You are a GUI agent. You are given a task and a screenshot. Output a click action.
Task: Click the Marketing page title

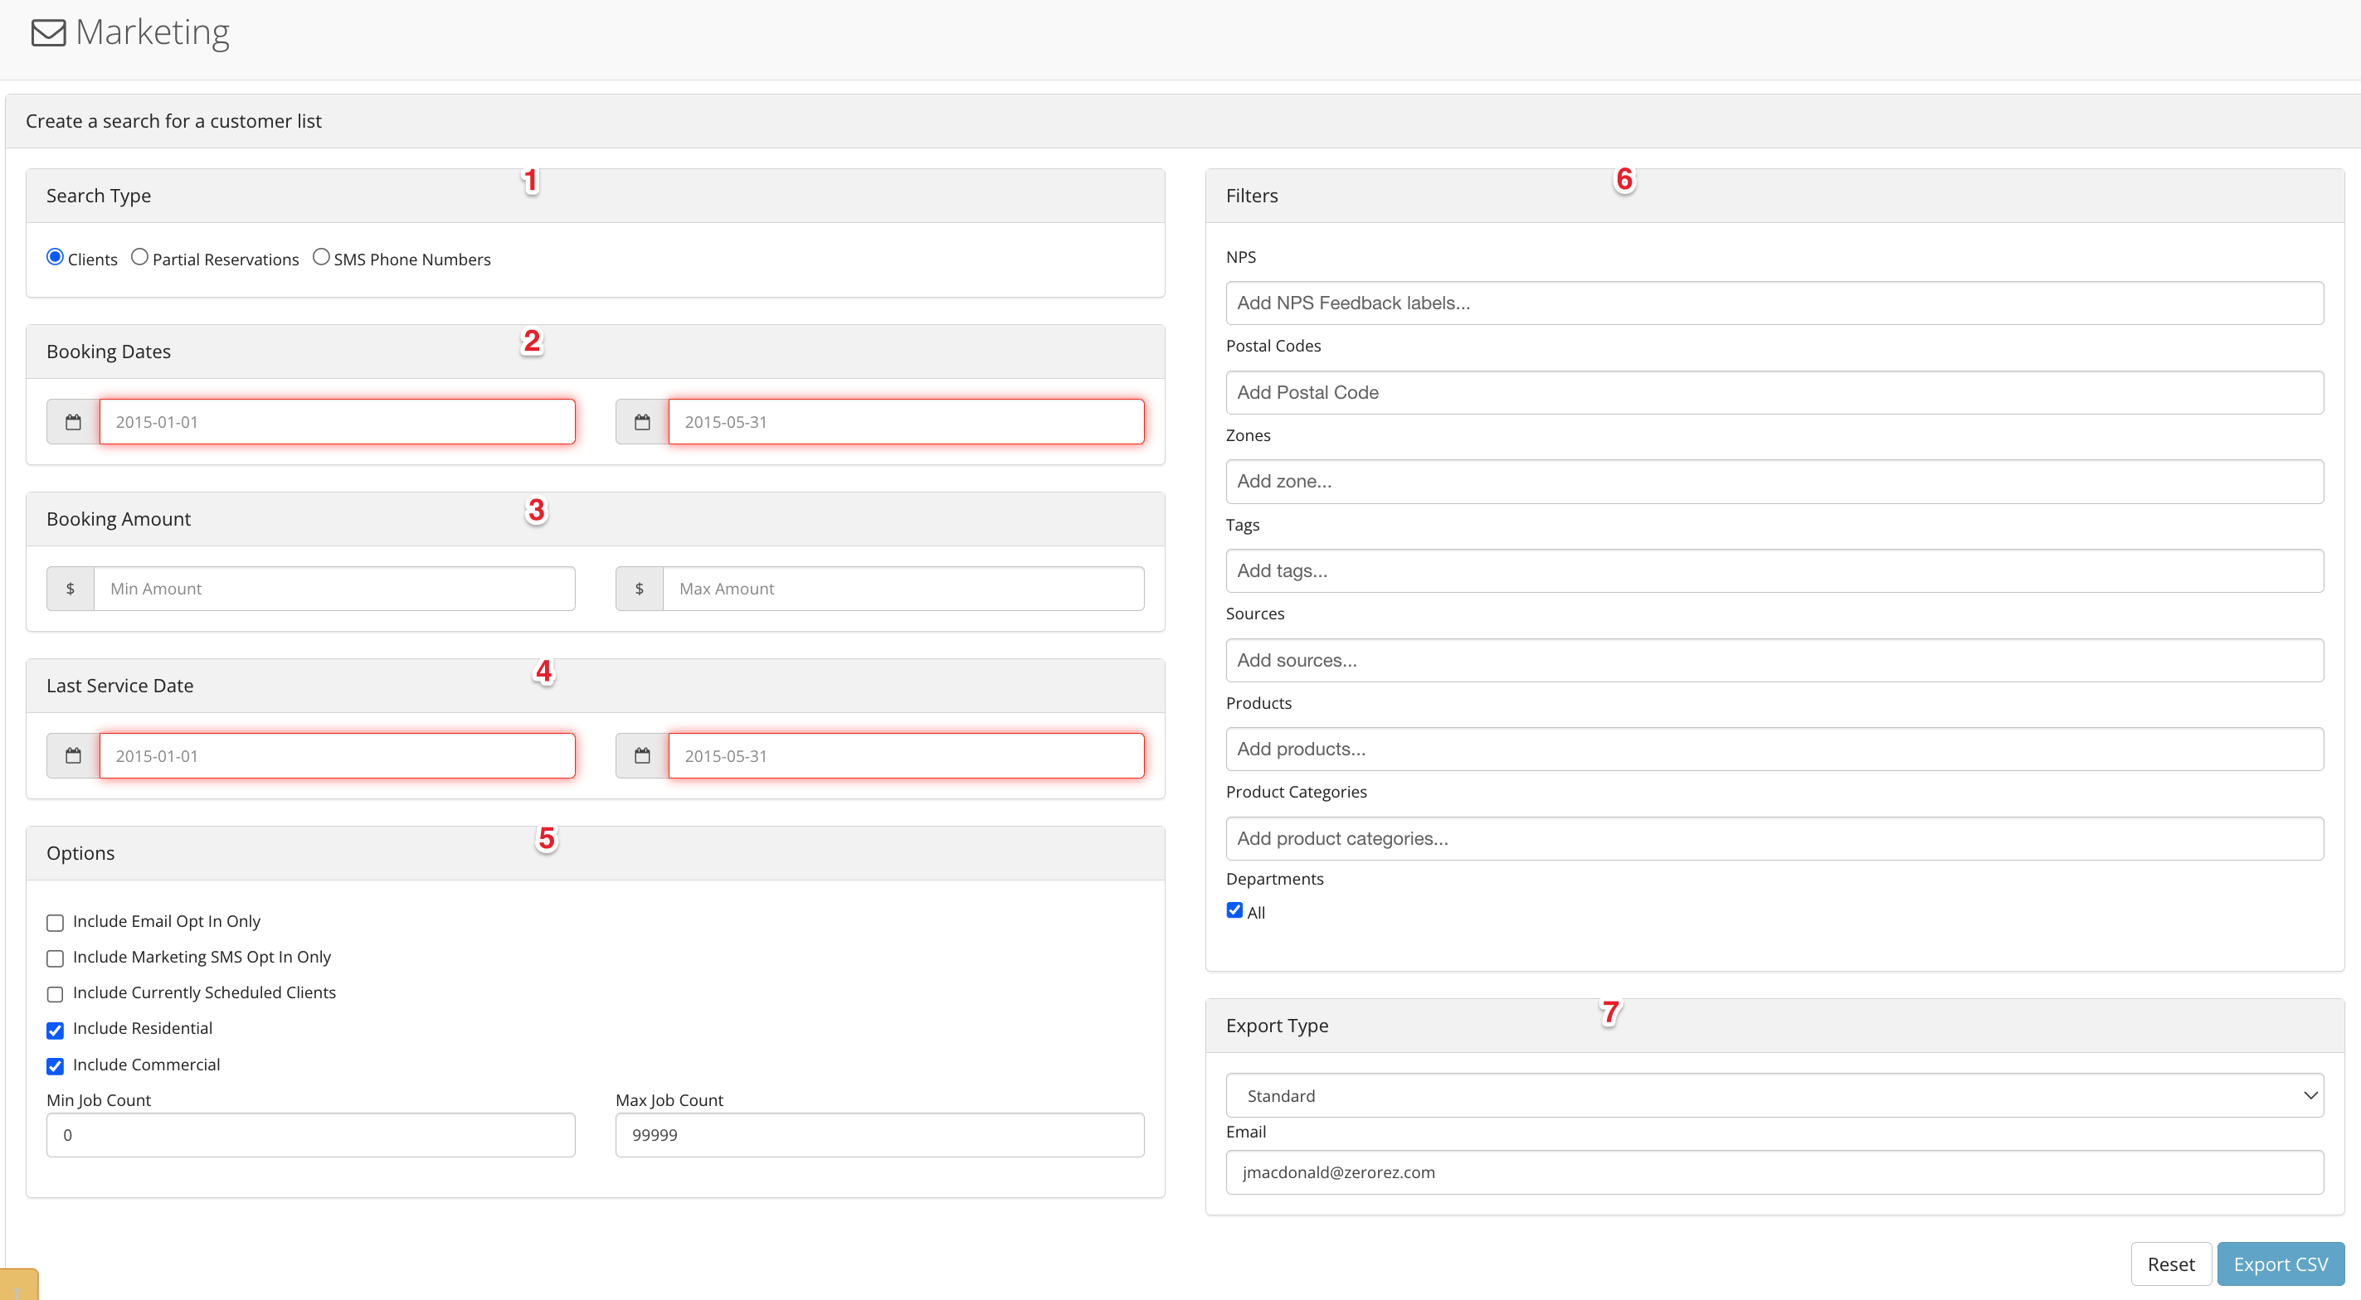[152, 33]
